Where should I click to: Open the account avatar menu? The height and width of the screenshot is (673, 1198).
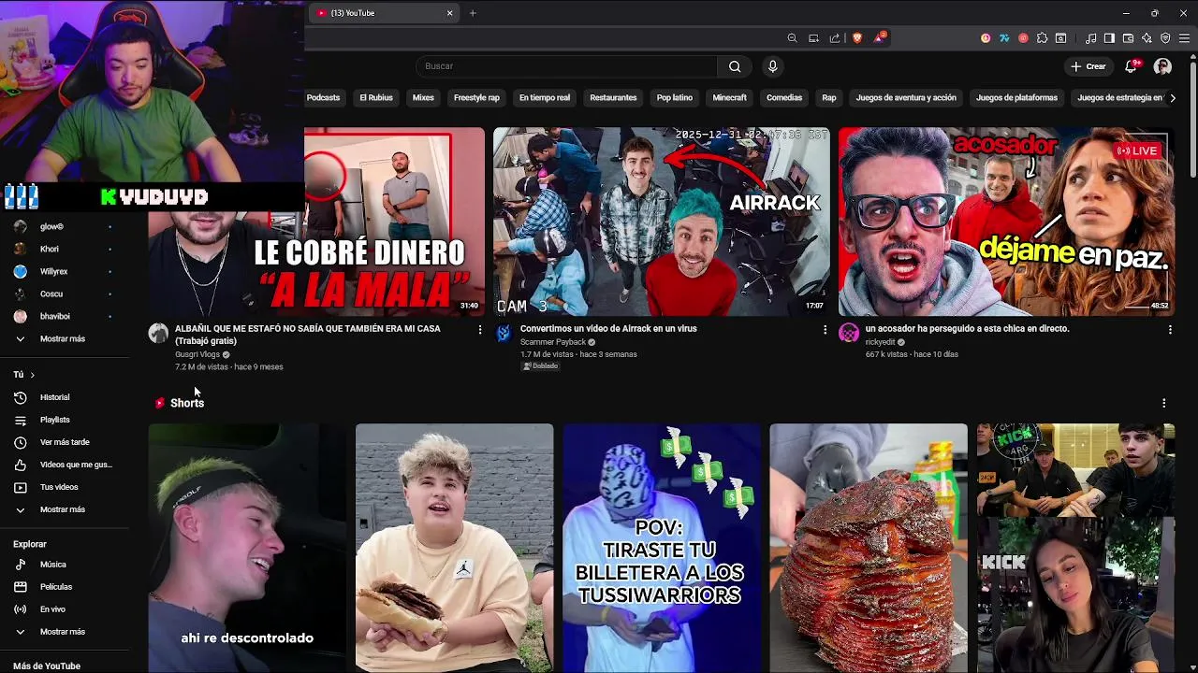point(1162,66)
